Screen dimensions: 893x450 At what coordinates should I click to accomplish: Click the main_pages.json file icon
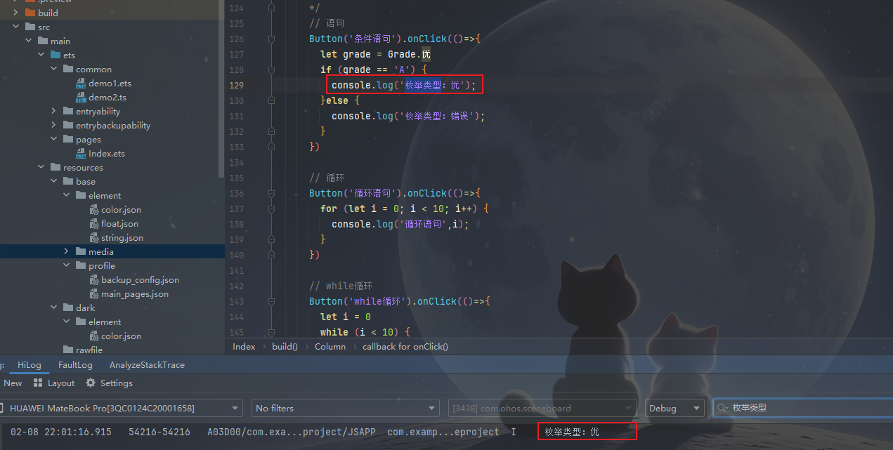[94, 294]
